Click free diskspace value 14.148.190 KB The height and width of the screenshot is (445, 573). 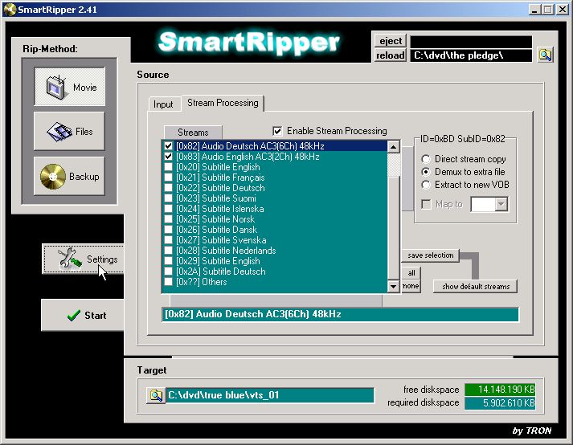tap(500, 390)
